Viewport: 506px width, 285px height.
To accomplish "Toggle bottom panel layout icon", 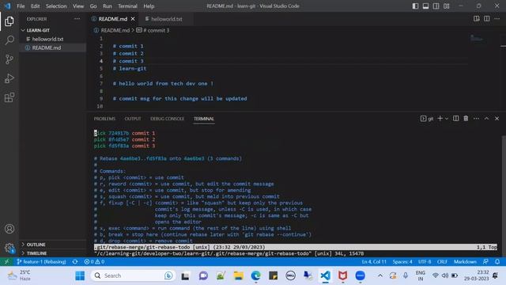I will pos(425,6).
